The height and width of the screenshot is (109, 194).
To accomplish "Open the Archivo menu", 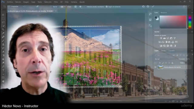I will pyautogui.click(x=10, y=2).
